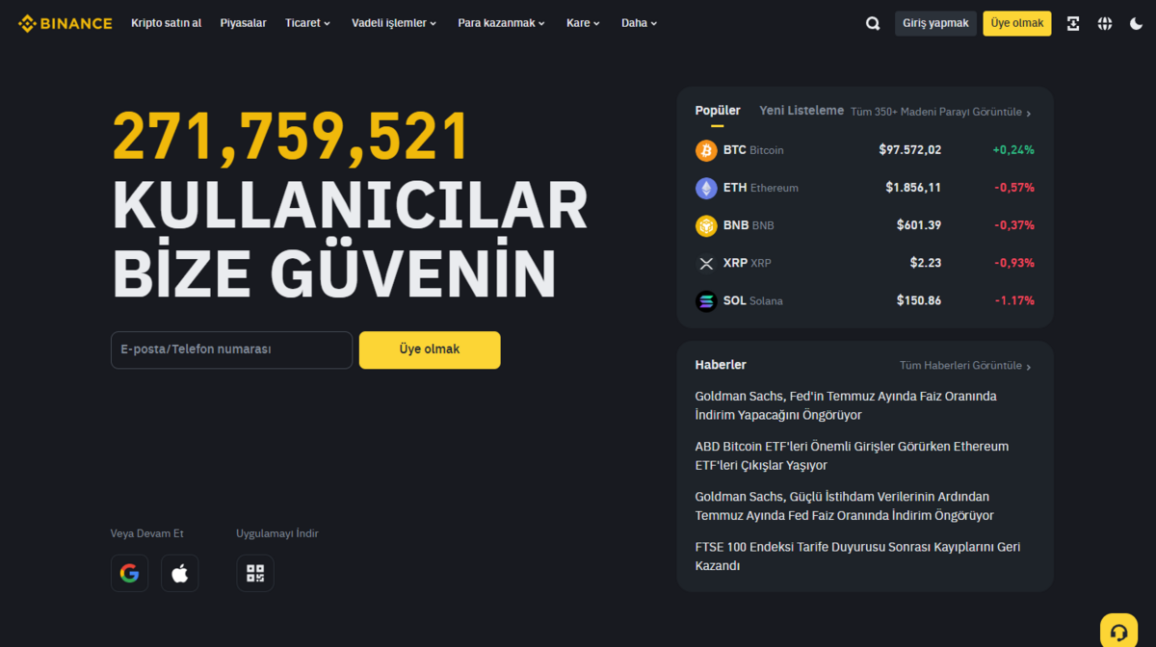Click the XRP price $2.23
This screenshot has width=1156, height=647.
926,263
